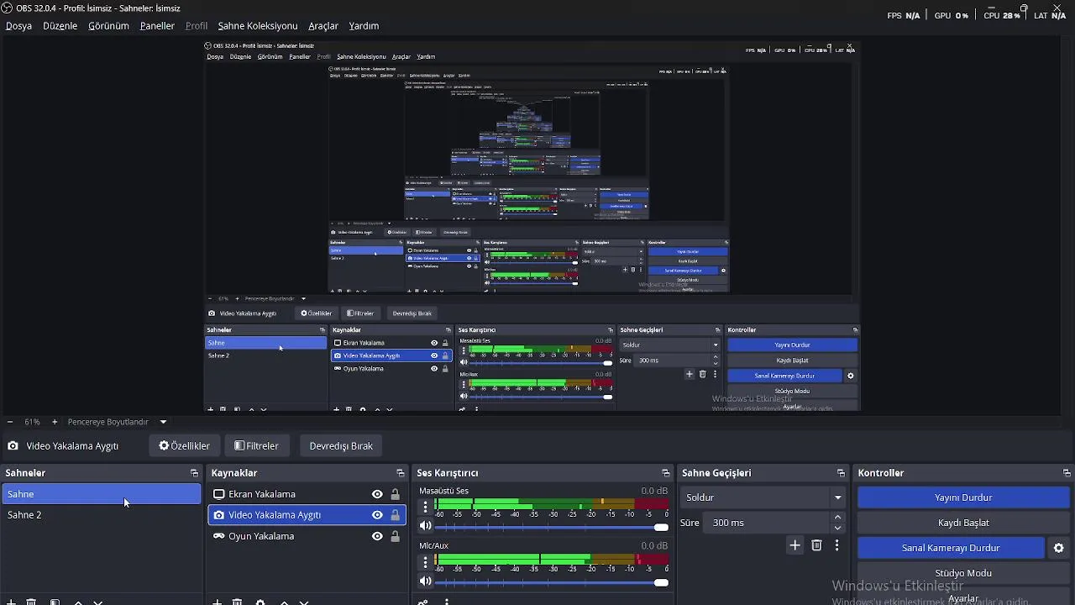Stop virtual camera with Sanal Kamerayı Durdur
This screenshot has width=1075, height=605.
(x=951, y=548)
